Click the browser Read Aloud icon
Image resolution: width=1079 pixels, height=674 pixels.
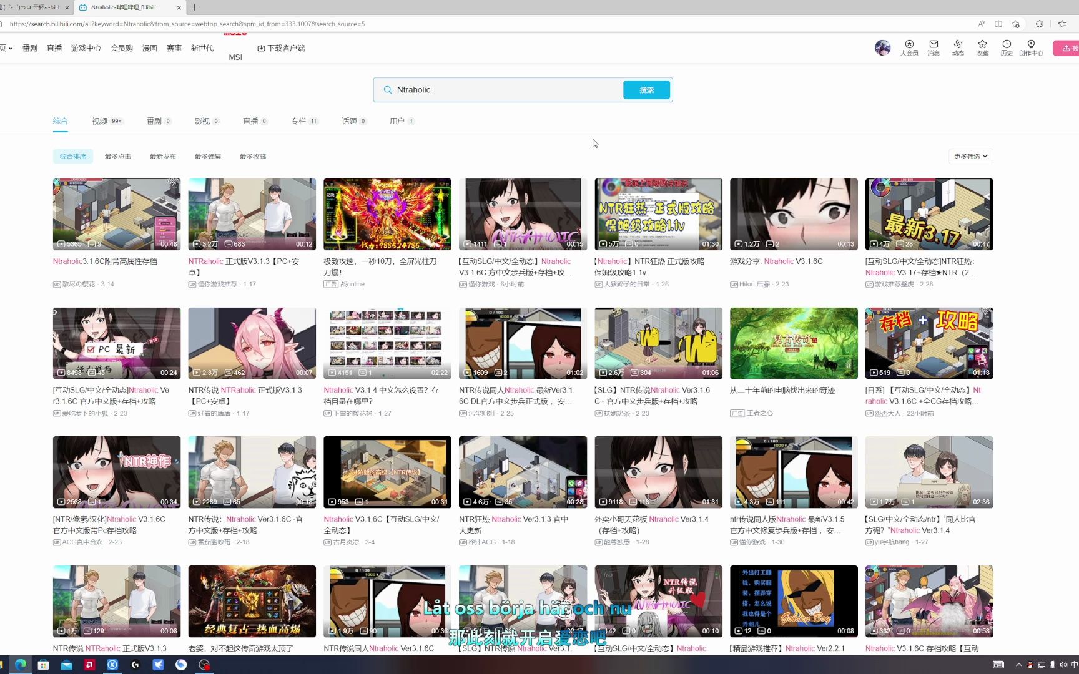[x=982, y=24]
